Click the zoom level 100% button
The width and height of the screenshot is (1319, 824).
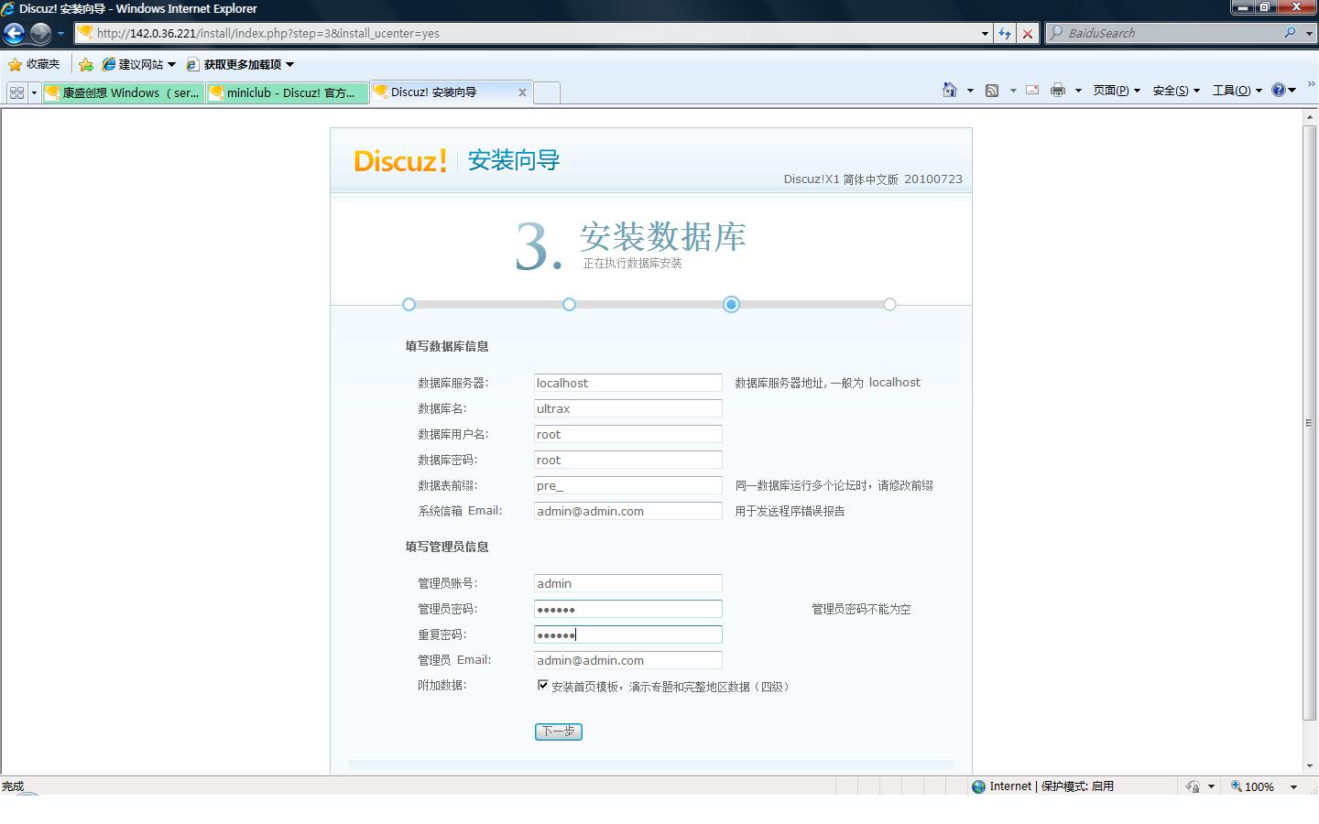click(1253, 786)
